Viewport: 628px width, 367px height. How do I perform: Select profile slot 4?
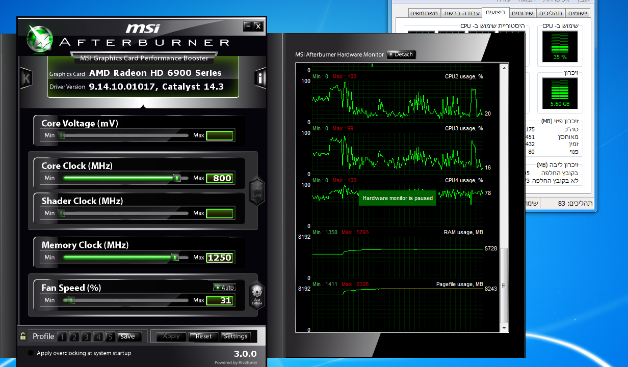click(x=98, y=336)
